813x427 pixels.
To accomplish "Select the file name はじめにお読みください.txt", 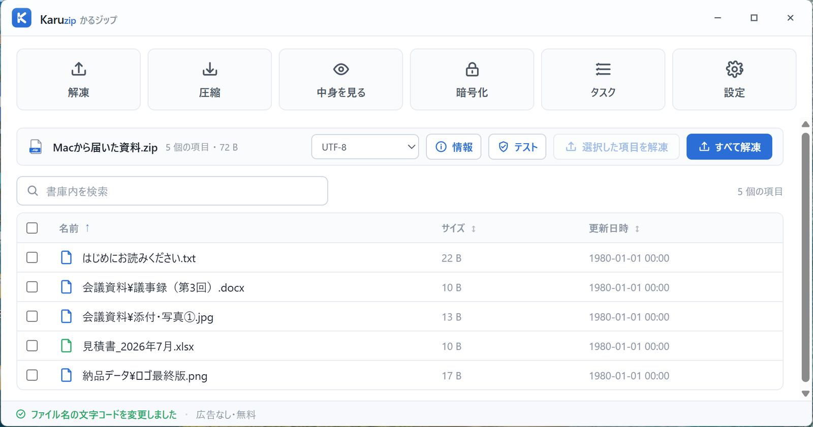I will click(x=139, y=258).
